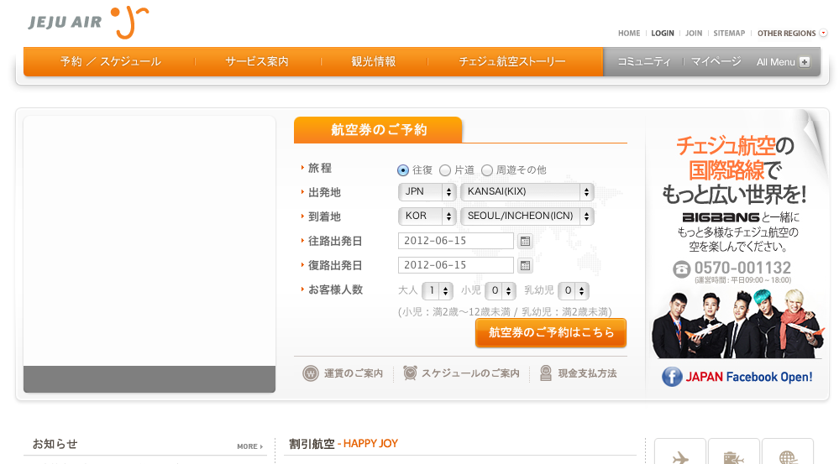
Task: Open the チェジュ航空ストーリー menu
Action: click(512, 61)
